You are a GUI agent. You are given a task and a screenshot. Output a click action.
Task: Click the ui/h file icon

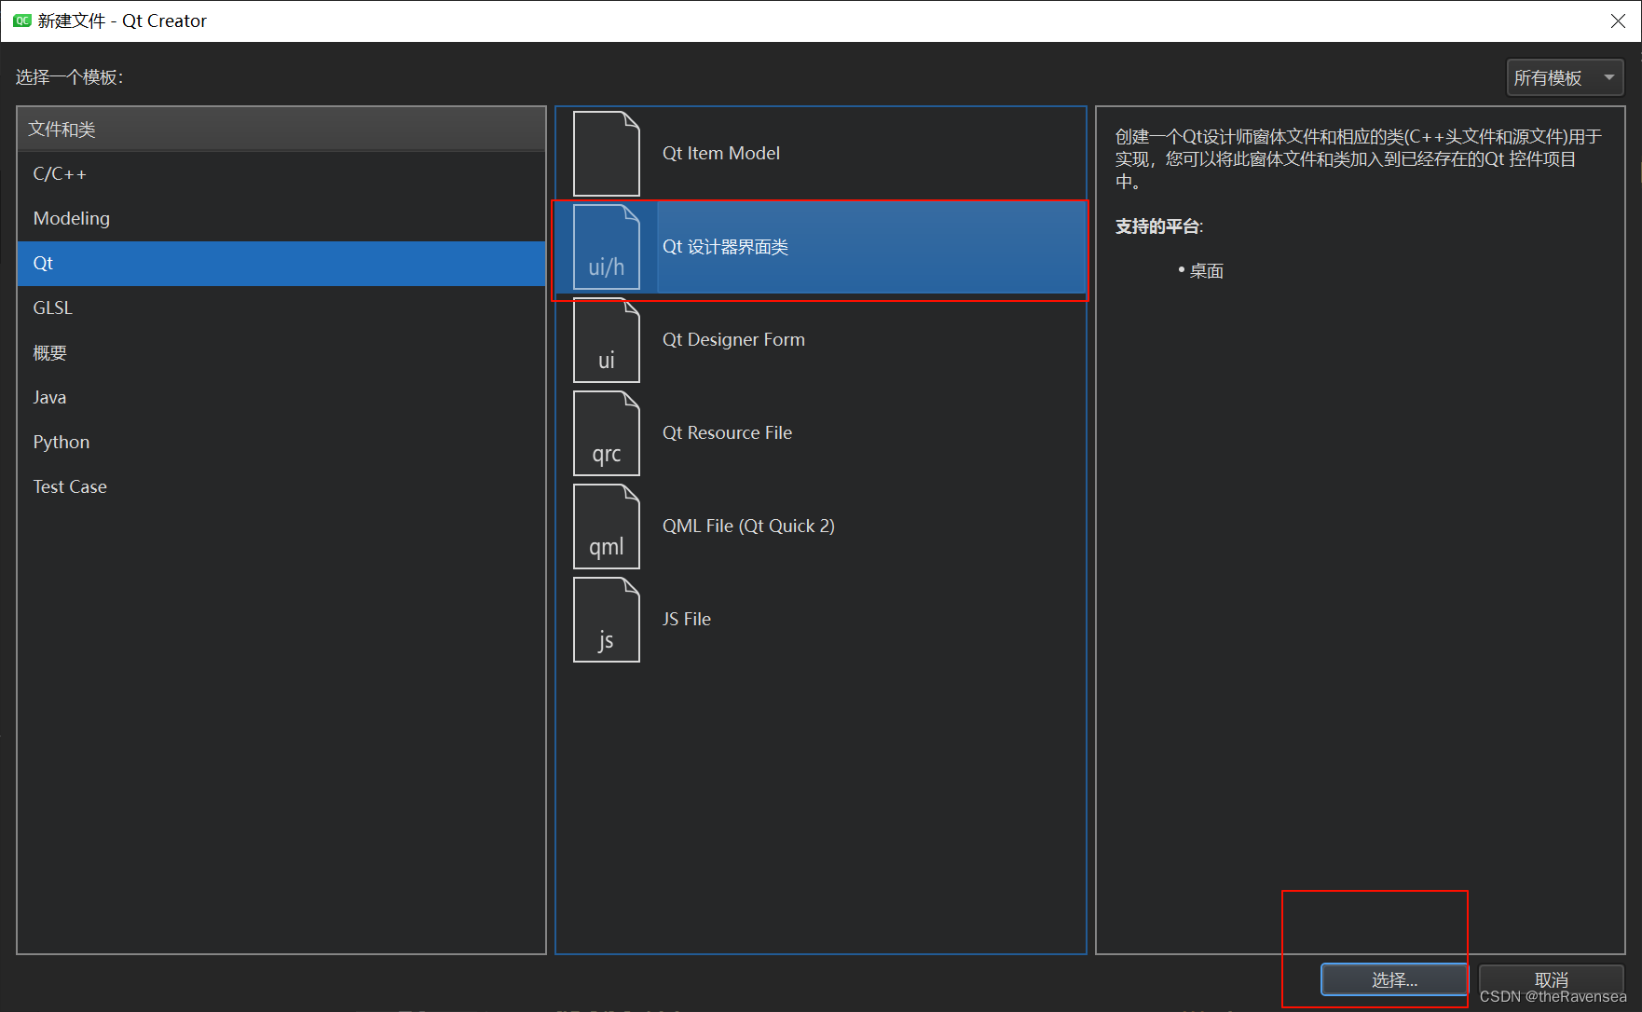point(607,247)
